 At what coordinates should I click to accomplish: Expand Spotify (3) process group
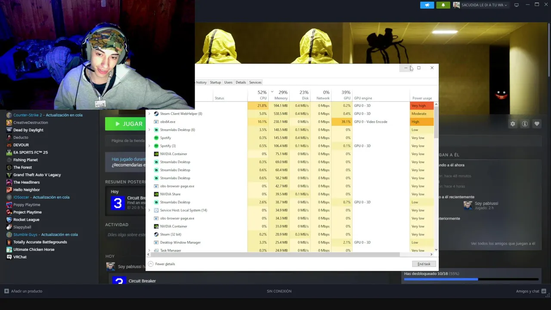pyautogui.click(x=149, y=146)
